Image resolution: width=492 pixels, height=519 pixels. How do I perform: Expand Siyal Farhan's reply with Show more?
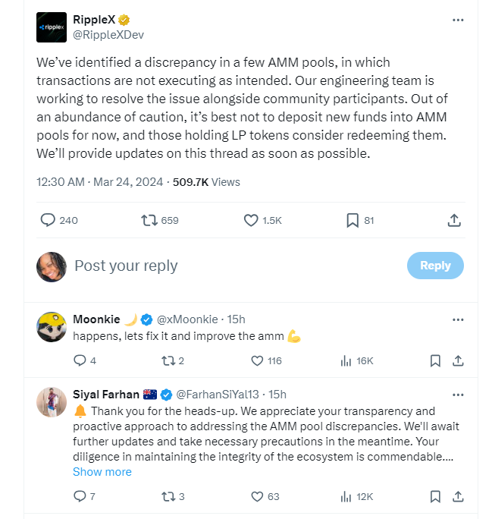[x=102, y=472]
